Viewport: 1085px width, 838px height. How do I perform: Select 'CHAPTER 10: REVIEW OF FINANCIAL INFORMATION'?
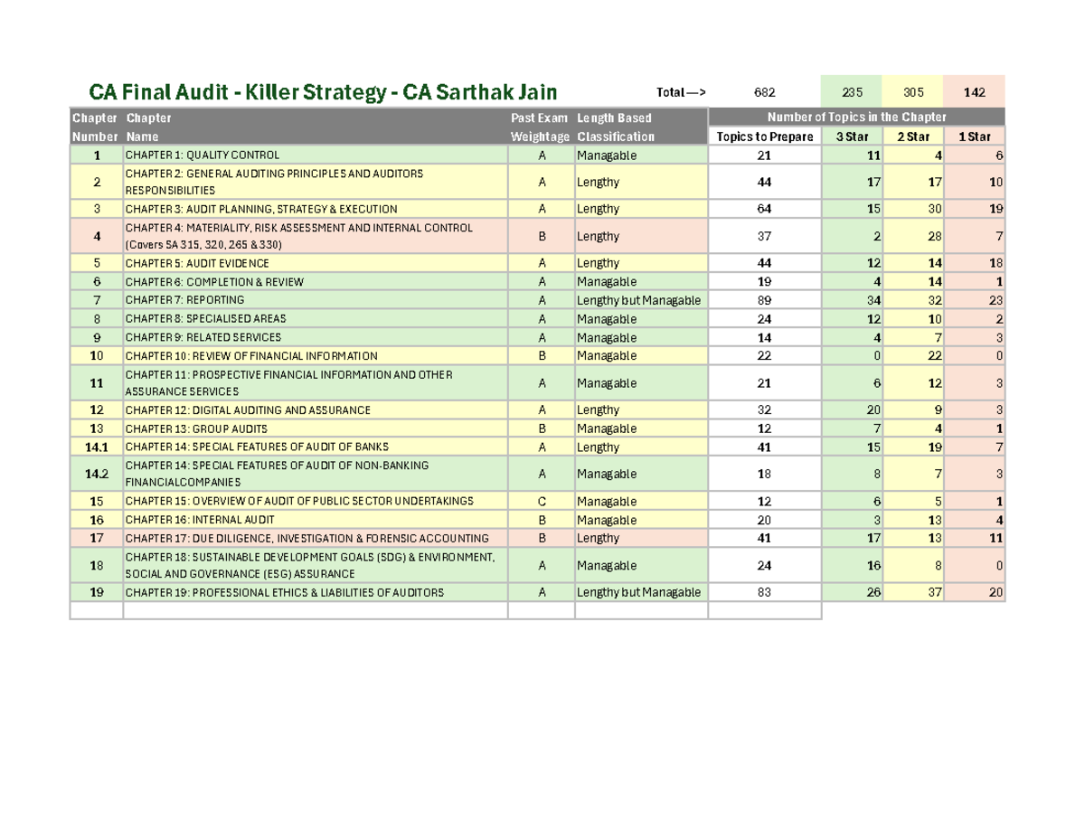point(316,356)
